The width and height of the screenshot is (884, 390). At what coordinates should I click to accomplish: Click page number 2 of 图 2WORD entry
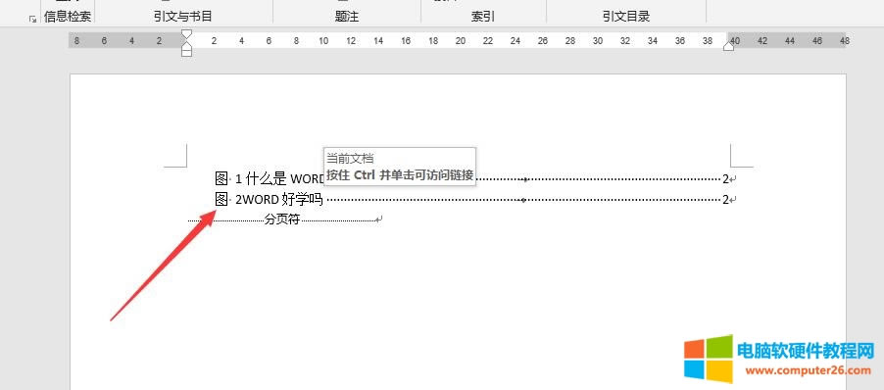tap(726, 199)
